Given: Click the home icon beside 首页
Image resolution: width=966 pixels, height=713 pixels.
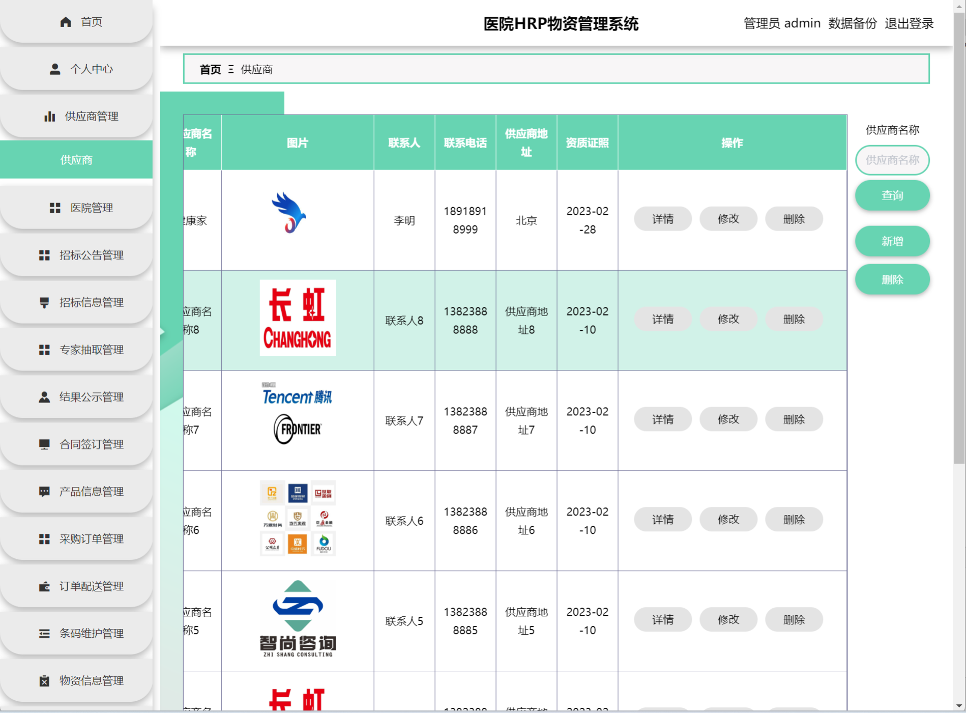Looking at the screenshot, I should (x=66, y=22).
